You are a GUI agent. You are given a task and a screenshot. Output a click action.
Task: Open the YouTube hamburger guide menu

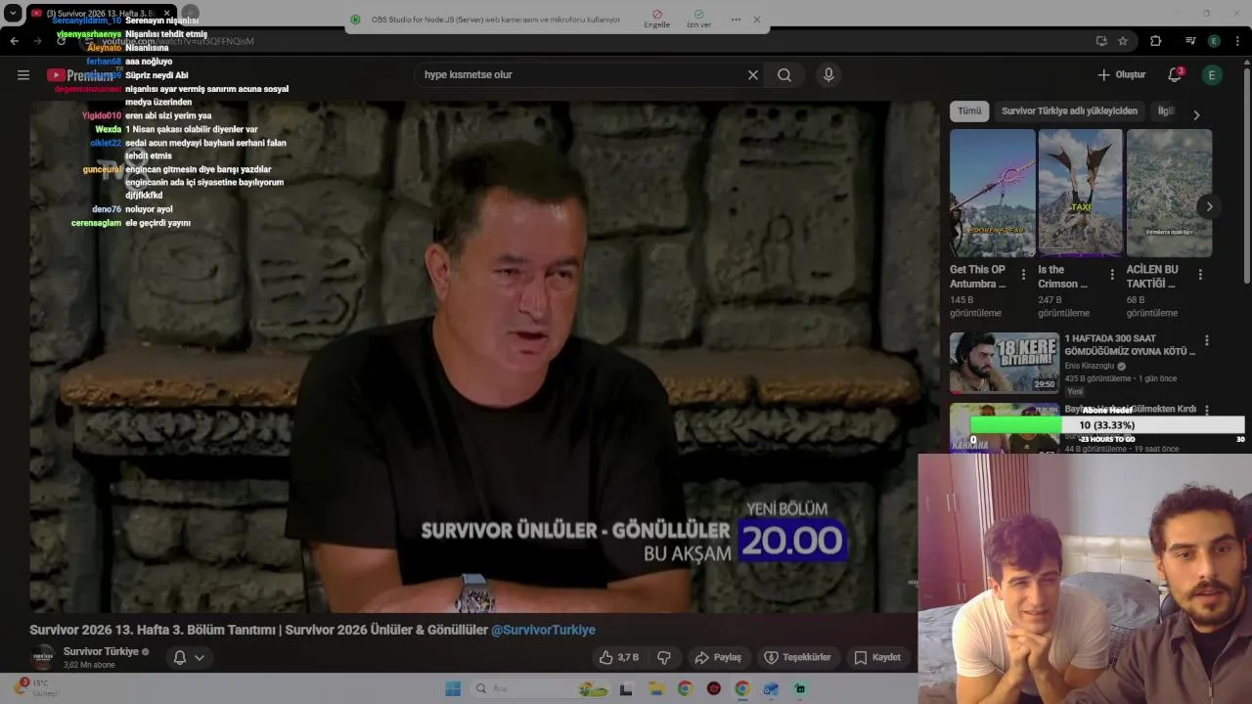(x=23, y=75)
